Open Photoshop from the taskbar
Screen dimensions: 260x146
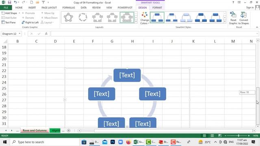pyautogui.click(x=113, y=142)
